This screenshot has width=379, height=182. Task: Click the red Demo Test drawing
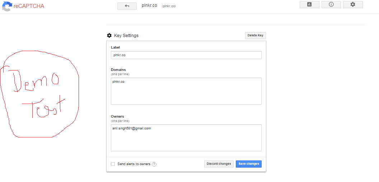click(39, 94)
